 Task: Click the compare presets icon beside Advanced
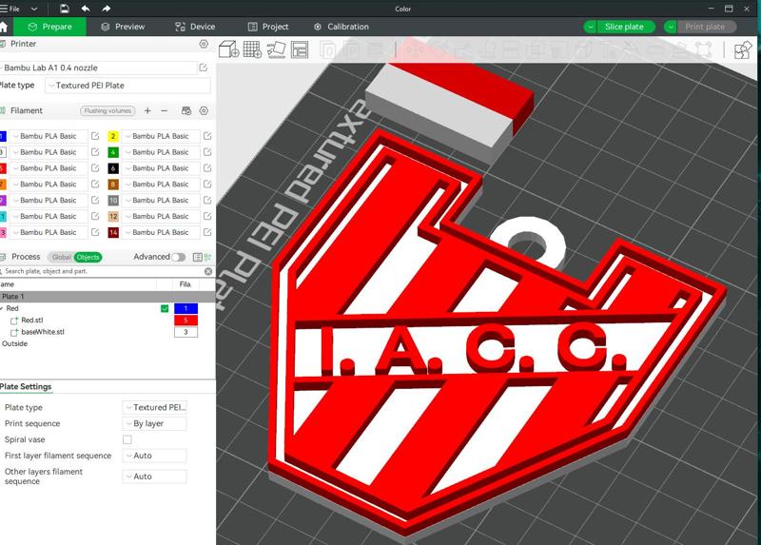click(x=207, y=257)
